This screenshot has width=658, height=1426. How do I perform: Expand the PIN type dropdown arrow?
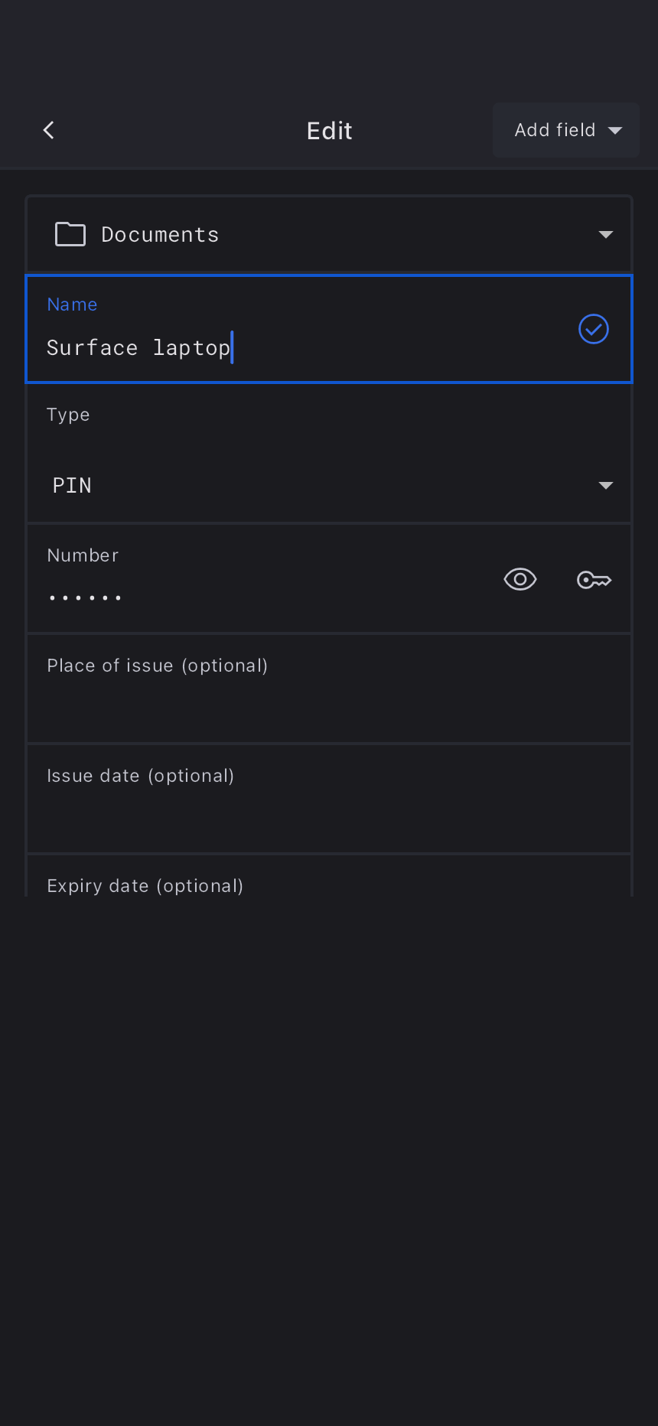click(606, 486)
